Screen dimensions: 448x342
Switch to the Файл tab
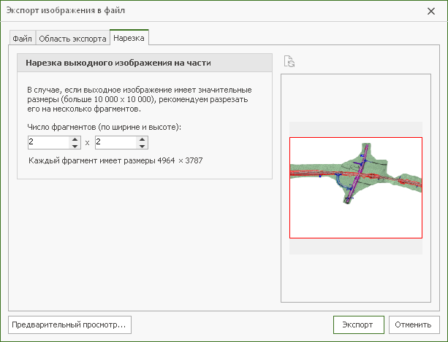pyautogui.click(x=22, y=38)
